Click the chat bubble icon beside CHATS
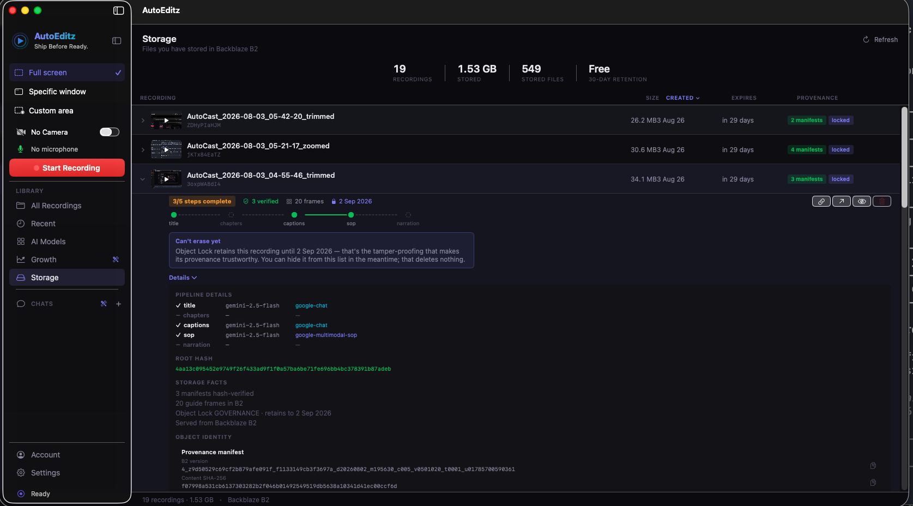This screenshot has width=913, height=506. 21,304
